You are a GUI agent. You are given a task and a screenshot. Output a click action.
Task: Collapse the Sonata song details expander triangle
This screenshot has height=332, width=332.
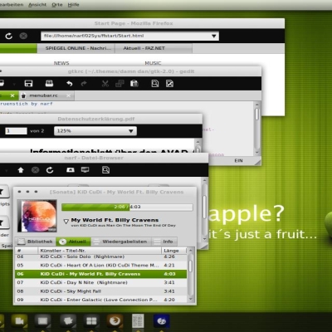(x=66, y=222)
